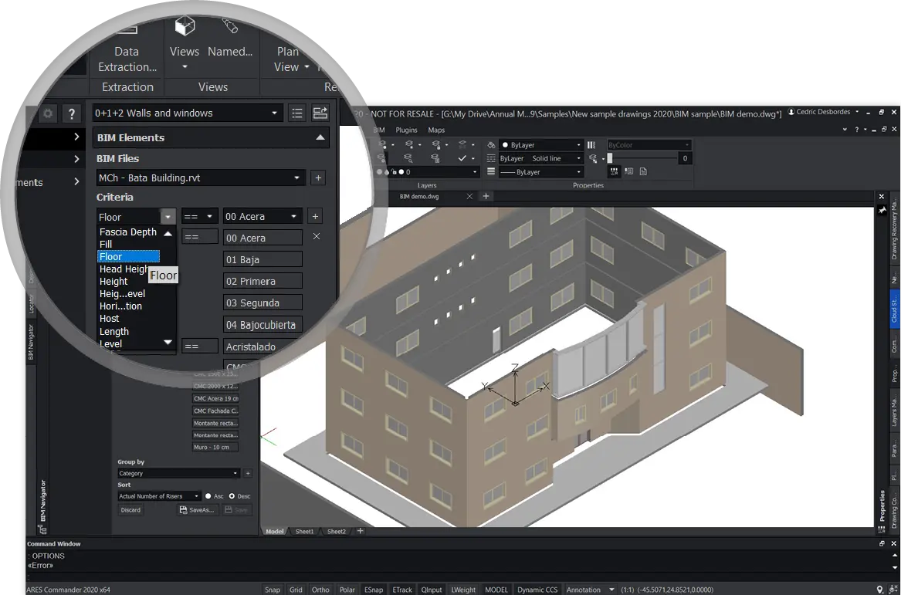Toggle ESnap in status bar
Screen dimensions: 901x595
point(374,590)
